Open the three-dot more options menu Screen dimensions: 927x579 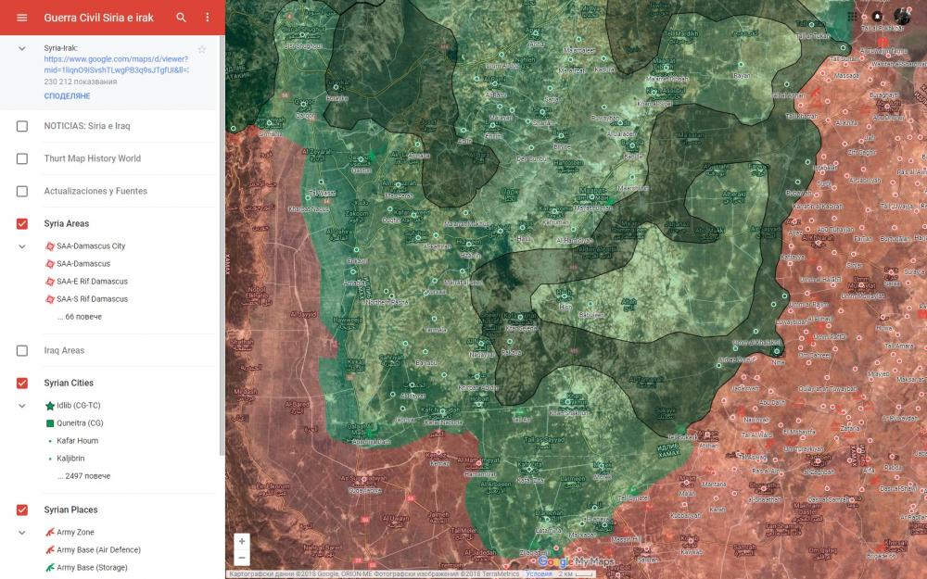coord(208,18)
